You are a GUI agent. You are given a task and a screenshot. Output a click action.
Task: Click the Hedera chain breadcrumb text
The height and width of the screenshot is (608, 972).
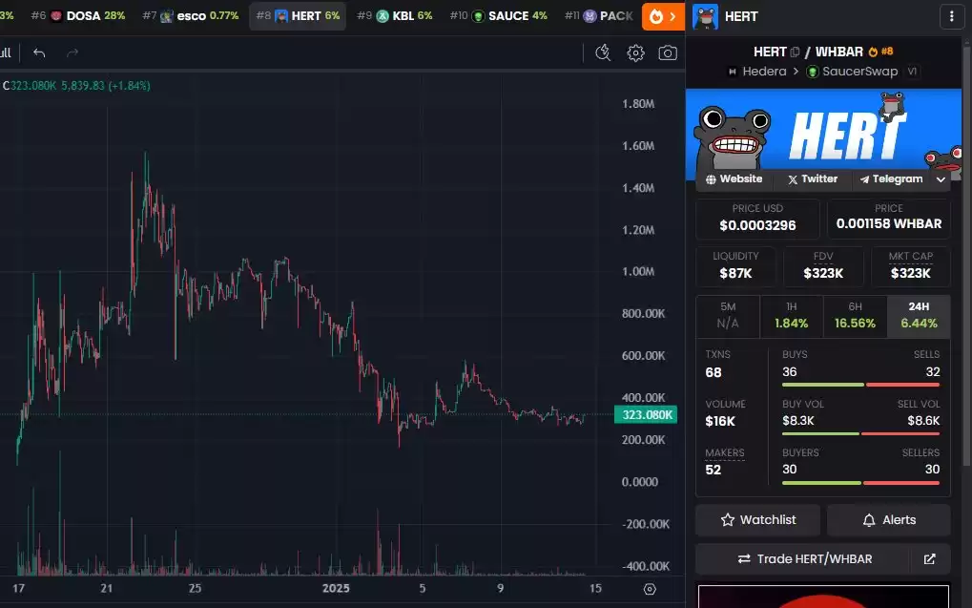tap(764, 72)
